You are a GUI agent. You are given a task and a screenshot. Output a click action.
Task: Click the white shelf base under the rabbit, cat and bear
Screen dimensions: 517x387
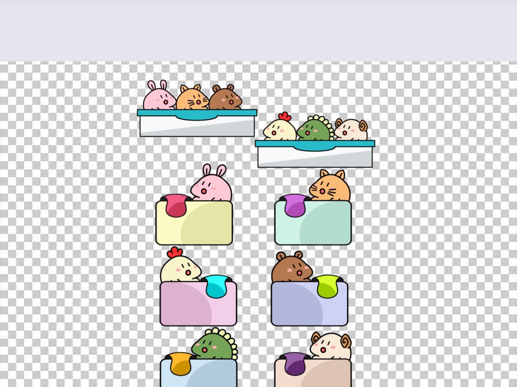pyautogui.click(x=197, y=126)
